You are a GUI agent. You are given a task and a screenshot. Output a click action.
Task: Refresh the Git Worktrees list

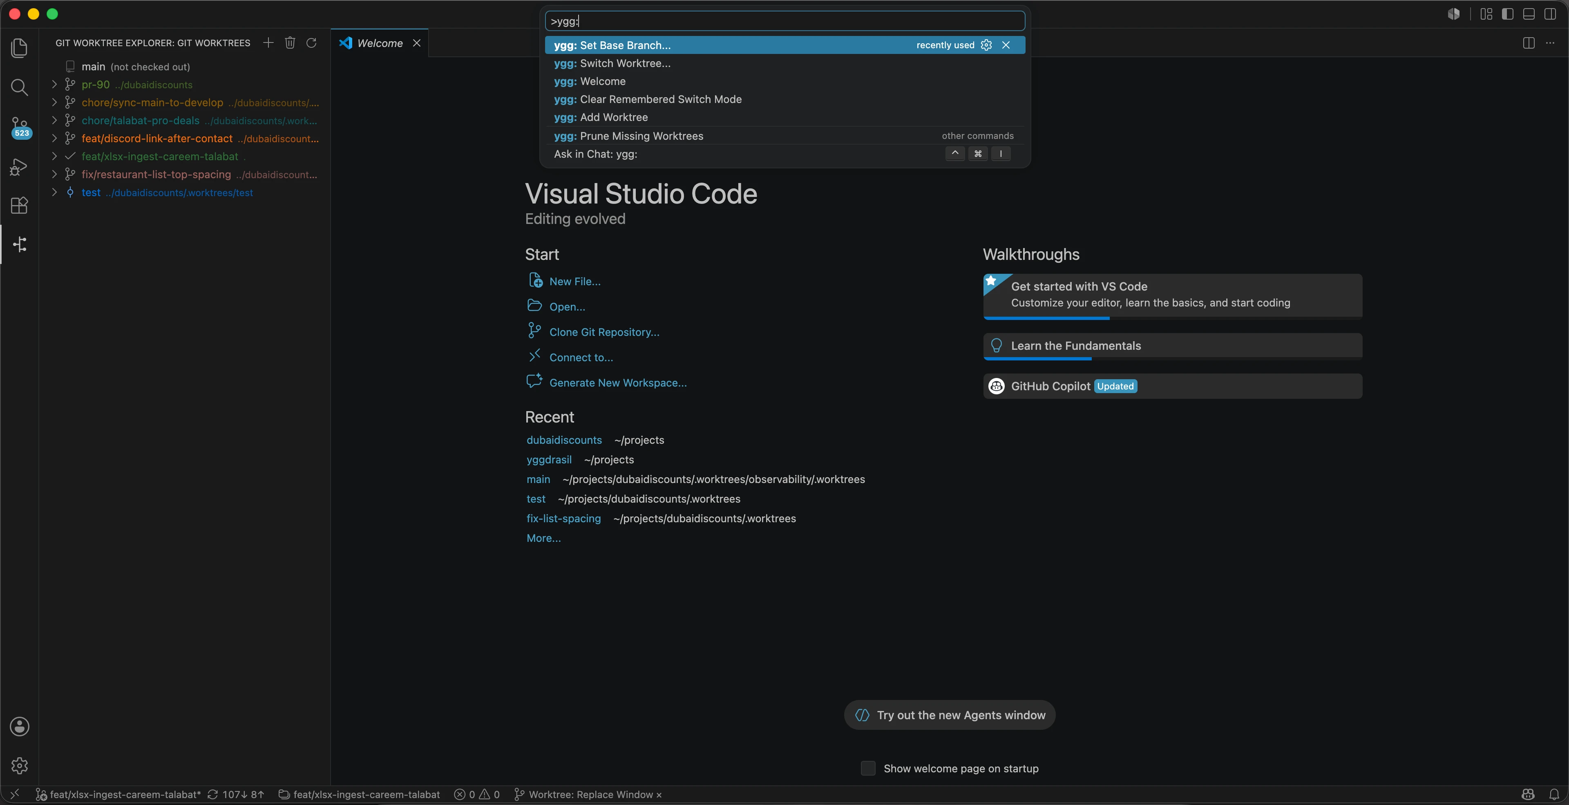coord(311,42)
